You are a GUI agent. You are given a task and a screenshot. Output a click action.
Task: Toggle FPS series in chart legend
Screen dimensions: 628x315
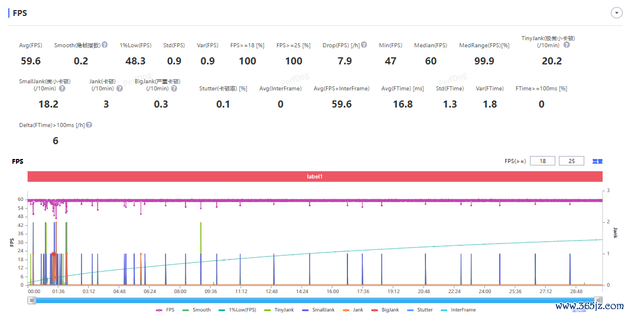point(165,310)
